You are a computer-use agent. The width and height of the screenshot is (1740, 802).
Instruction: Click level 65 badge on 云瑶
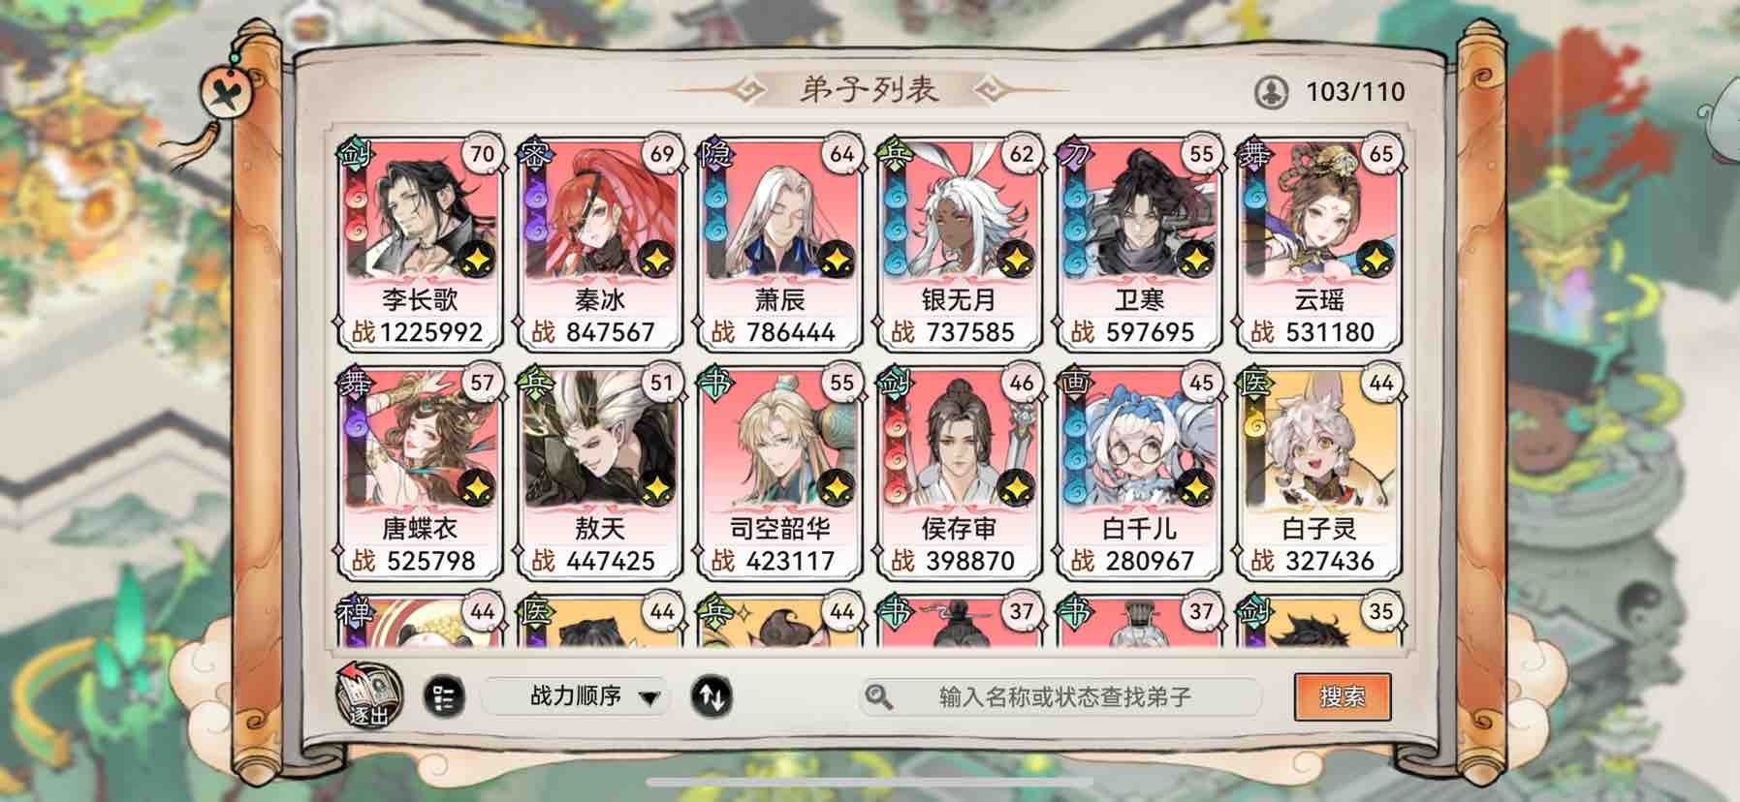[1380, 154]
